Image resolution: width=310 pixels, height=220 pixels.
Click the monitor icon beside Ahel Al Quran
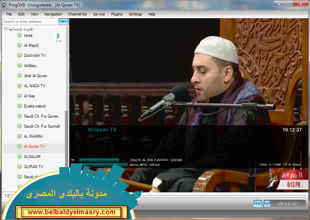20,76
